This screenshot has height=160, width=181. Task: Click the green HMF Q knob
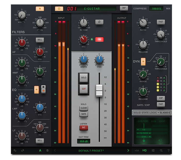coord(22,80)
